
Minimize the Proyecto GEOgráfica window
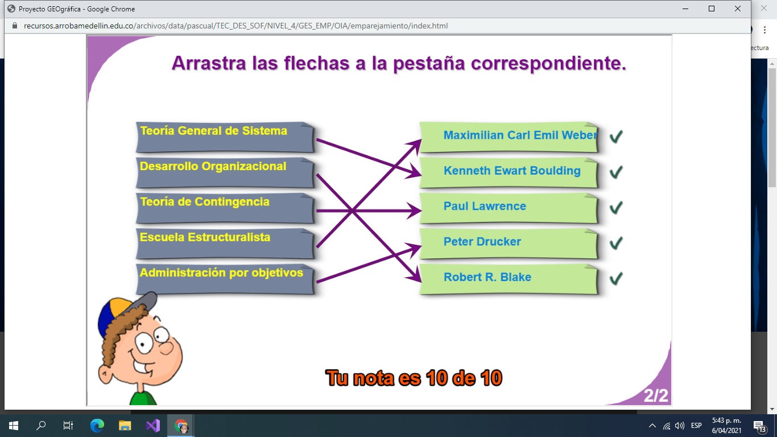click(x=685, y=9)
